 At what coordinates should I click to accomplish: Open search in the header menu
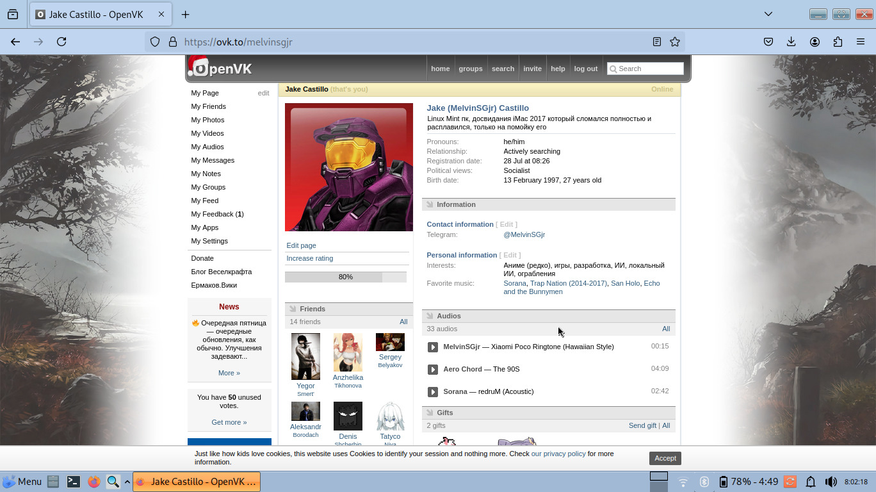(x=503, y=69)
